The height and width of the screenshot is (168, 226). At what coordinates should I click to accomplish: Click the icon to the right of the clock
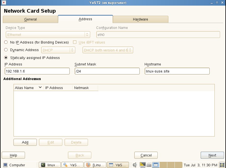pos(222,165)
